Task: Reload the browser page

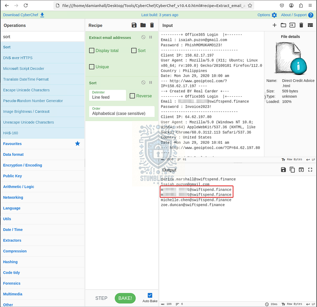Action: point(26,6)
